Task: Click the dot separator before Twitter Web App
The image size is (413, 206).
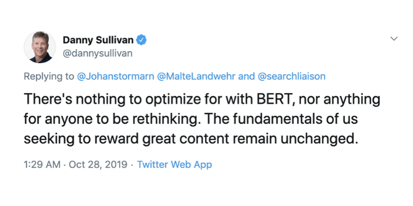Action: click(x=131, y=165)
